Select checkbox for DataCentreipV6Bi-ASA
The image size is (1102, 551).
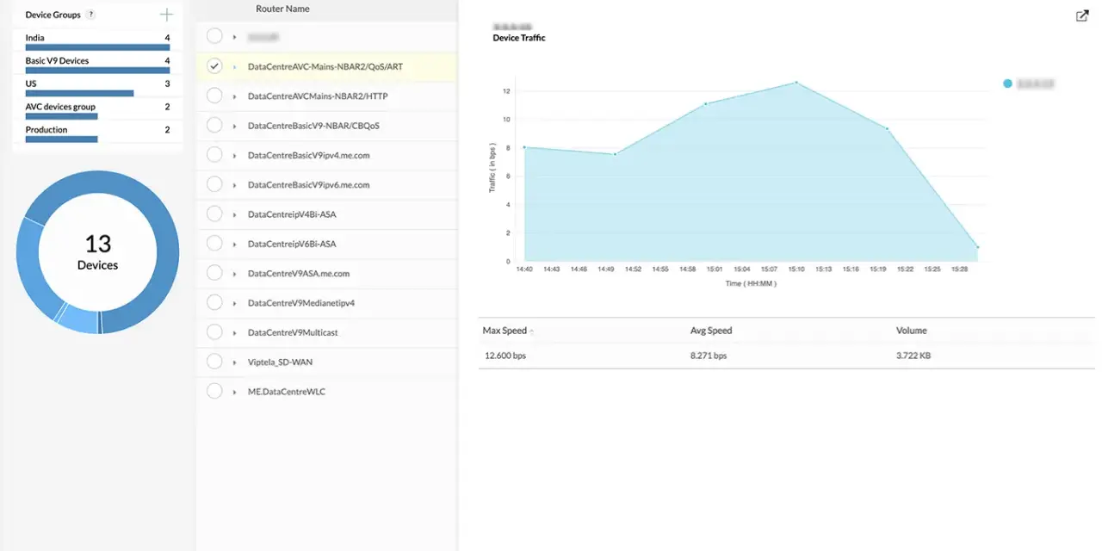click(x=214, y=244)
